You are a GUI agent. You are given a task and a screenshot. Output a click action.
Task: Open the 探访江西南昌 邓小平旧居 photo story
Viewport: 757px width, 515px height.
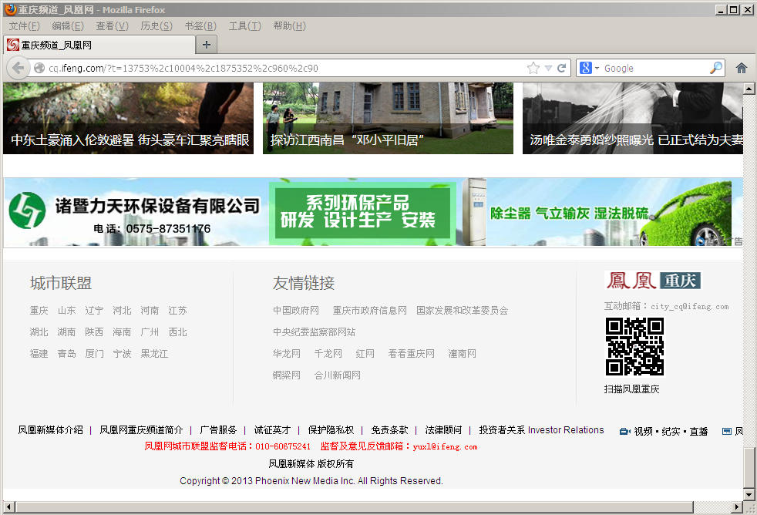click(388, 118)
